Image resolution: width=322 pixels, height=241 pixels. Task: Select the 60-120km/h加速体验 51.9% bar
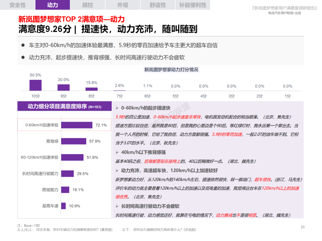72,157
